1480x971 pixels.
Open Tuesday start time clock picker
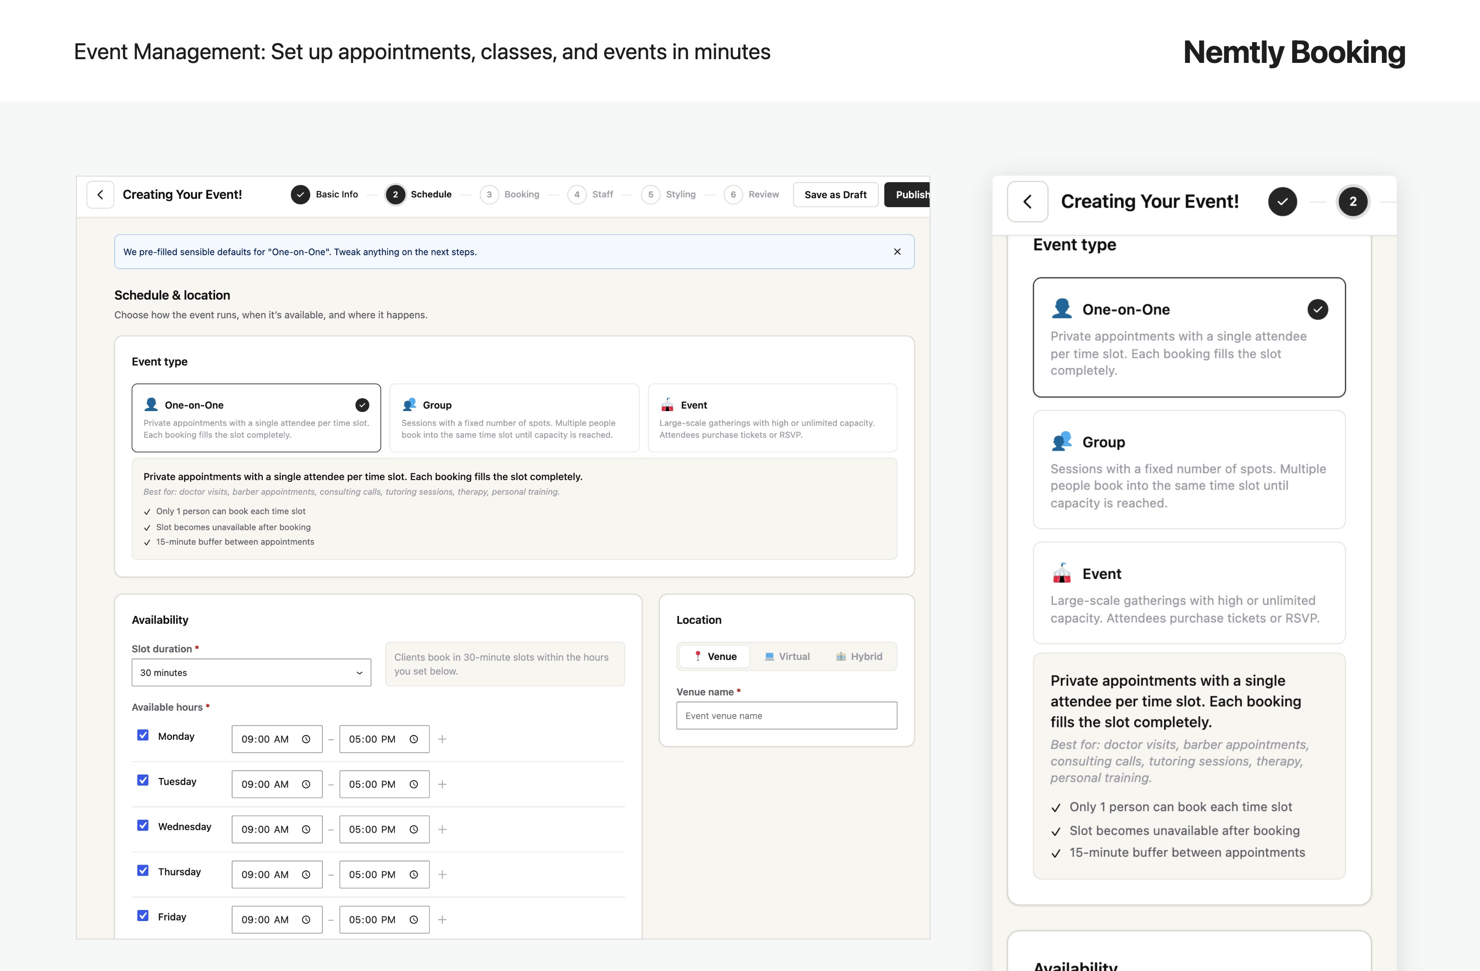pyautogui.click(x=306, y=785)
